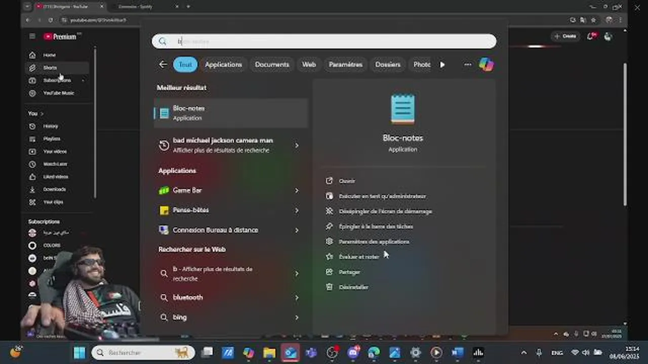
Task: Open the Bloc-notes best result
Action: 231,113
